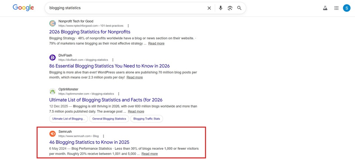The image size is (355, 159).
Task: Click the Nonprofit Tech for Good favicon
Action: 53,24
